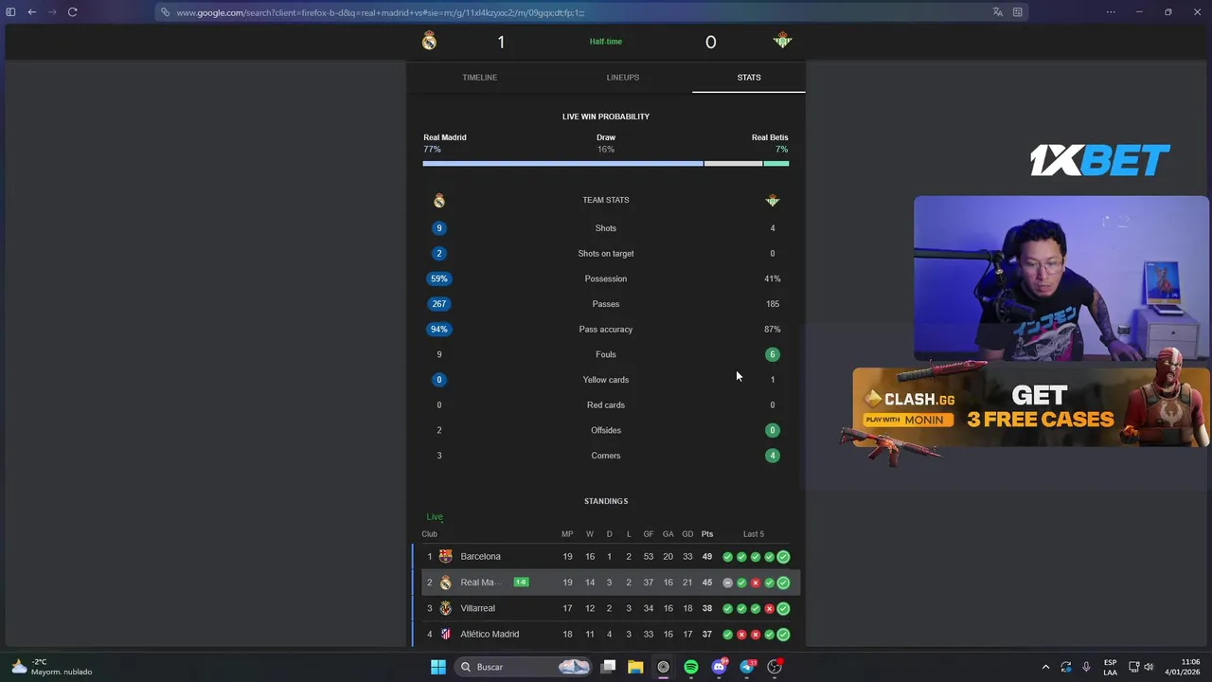The height and width of the screenshot is (682, 1212).
Task: Go forward to the next page
Action: [x=51, y=12]
